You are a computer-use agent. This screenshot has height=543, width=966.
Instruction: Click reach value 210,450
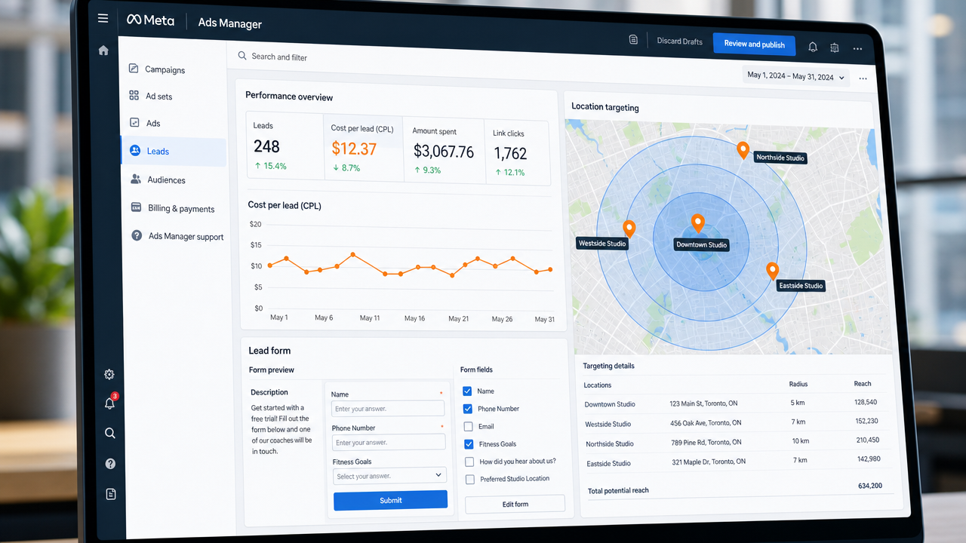click(x=867, y=440)
